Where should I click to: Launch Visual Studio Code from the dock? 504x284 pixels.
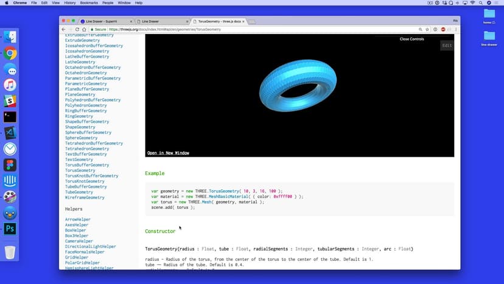tap(10, 133)
